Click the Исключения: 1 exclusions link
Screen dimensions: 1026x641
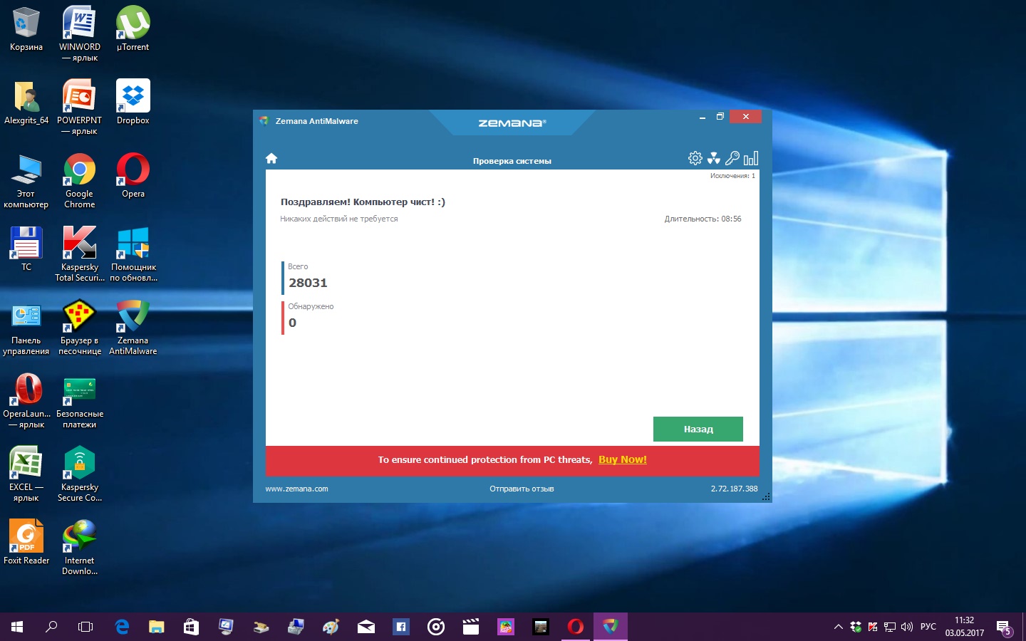(x=732, y=176)
